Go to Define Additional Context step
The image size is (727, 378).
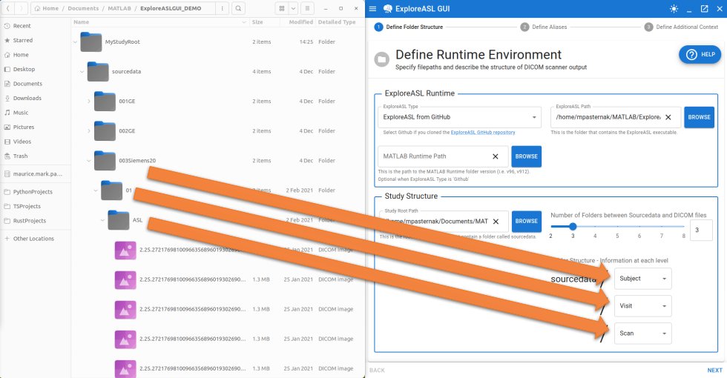coord(681,27)
